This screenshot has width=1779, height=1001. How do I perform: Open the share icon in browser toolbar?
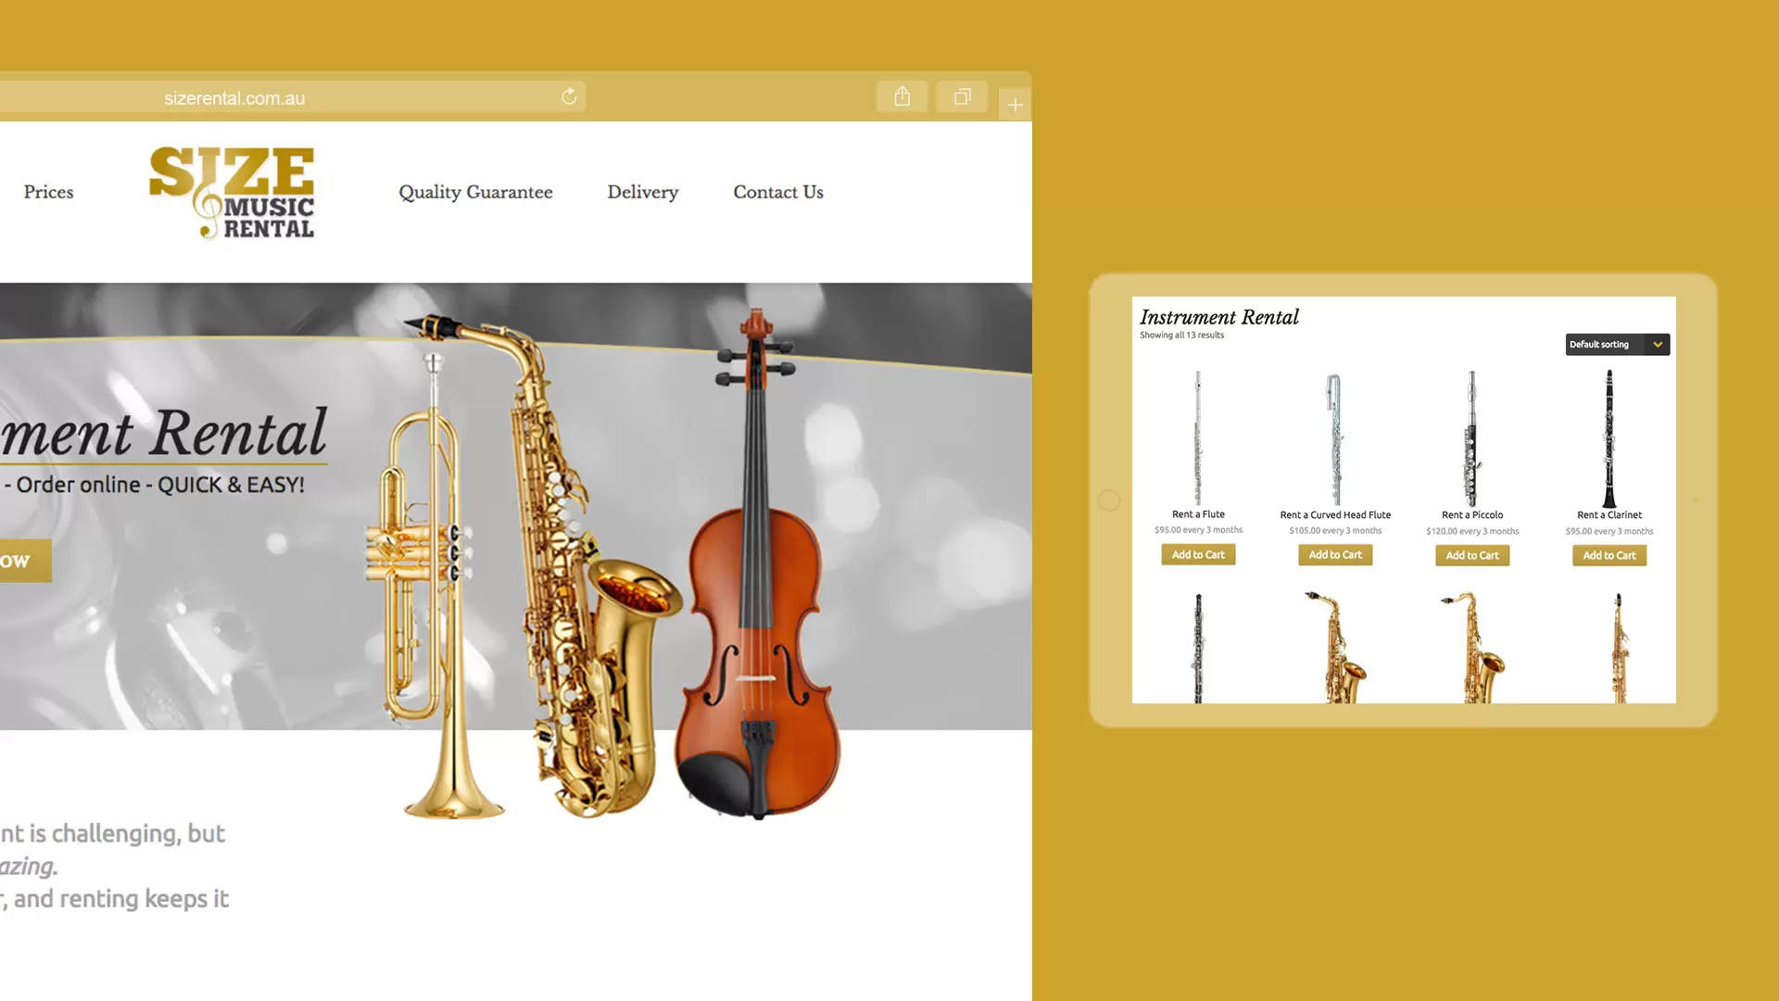[902, 96]
